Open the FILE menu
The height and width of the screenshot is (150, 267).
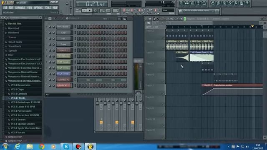point(5,7)
